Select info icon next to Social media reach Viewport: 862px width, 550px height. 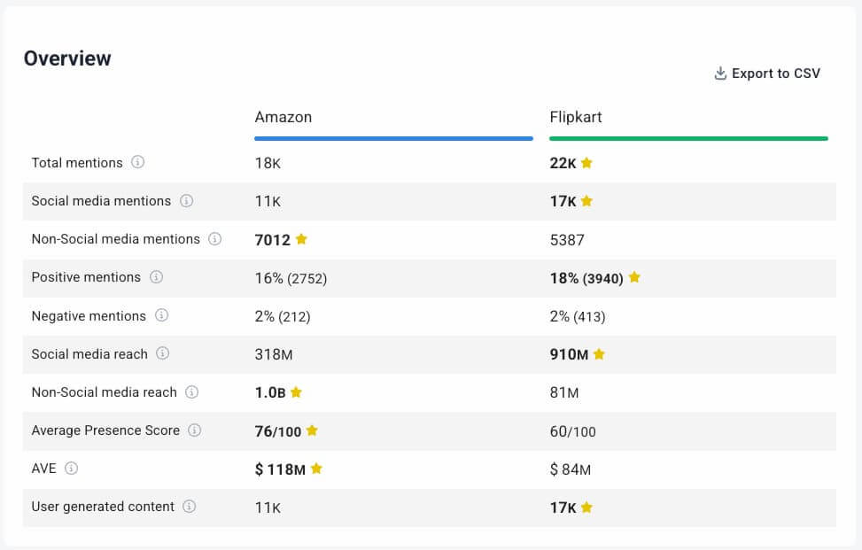coord(163,353)
